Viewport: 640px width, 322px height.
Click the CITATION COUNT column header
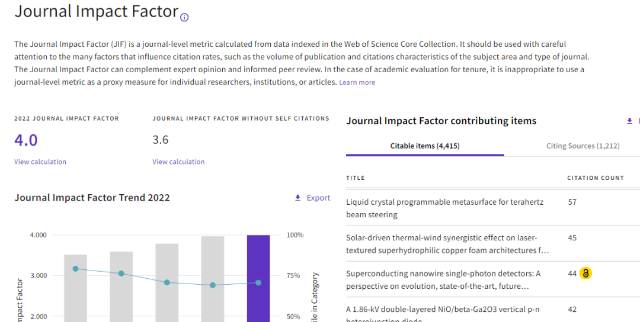click(596, 178)
